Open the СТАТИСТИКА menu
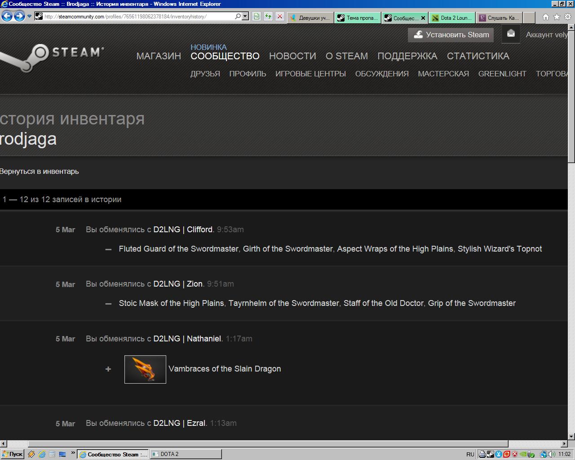Screen dimensions: 575x460 tap(478, 56)
